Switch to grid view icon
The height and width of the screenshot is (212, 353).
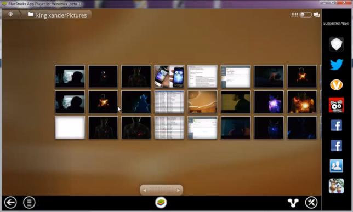coord(294,15)
